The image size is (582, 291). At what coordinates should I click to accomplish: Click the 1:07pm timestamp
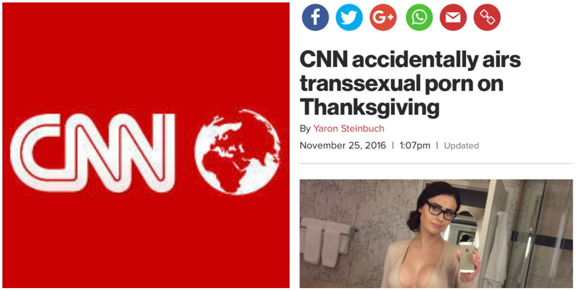[x=415, y=145]
